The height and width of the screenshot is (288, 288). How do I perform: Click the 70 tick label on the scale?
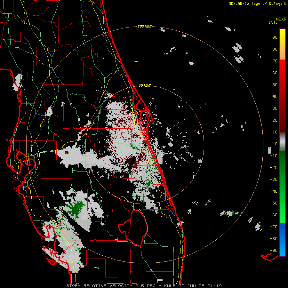pyautogui.click(x=275, y=61)
